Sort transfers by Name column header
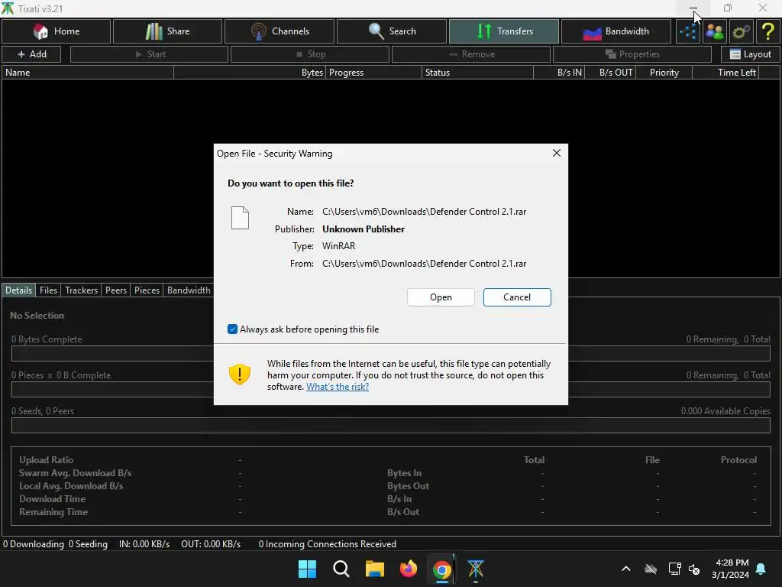Screen dimensions: 782x587 coord(88,73)
